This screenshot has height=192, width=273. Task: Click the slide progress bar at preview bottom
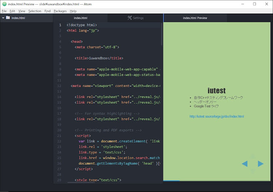[x=217, y=180]
